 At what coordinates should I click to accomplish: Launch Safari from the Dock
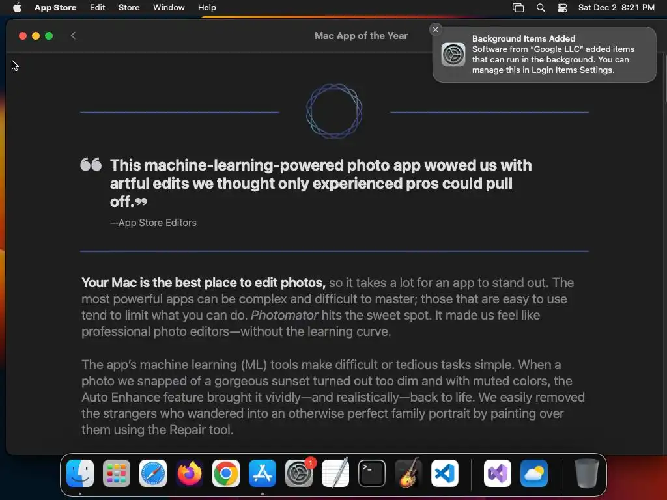pyautogui.click(x=153, y=473)
